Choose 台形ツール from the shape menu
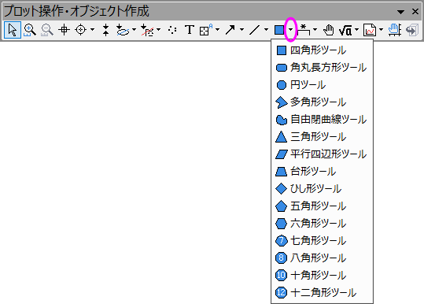 (x=322, y=172)
